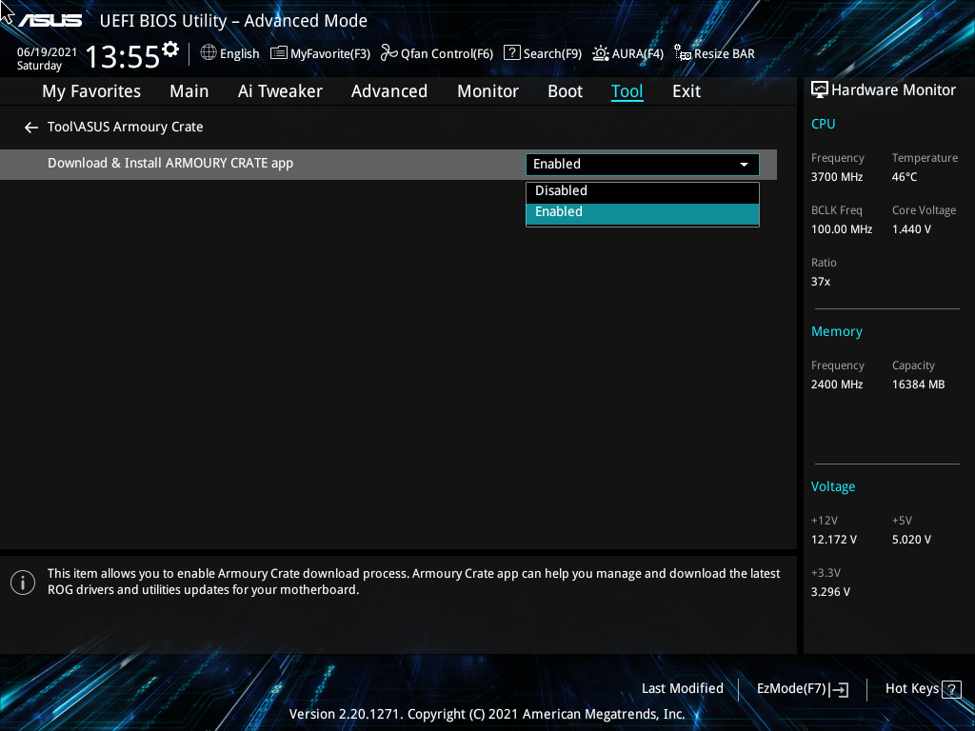Open the BIOS Search function
The image size is (975, 731).
tap(542, 53)
